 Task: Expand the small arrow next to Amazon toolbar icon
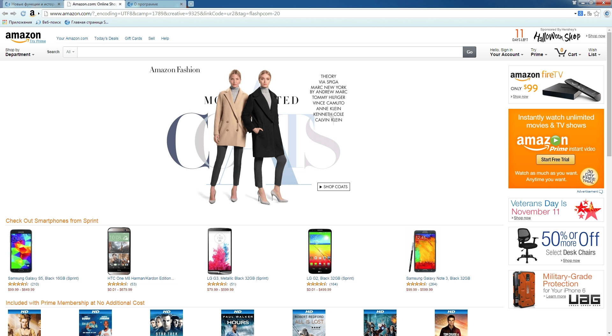tap(39, 14)
